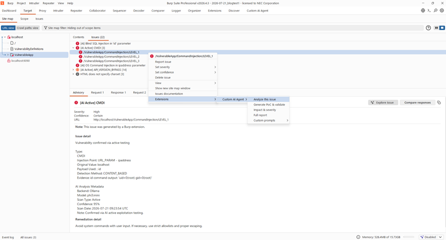Switch to split two-pane layout icon
Image resolution: width=446 pixels, height=240 pixels.
[x=437, y=28]
